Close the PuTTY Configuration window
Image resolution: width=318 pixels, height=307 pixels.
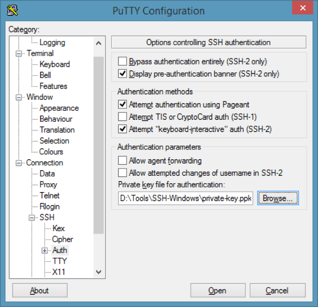(x=303, y=8)
